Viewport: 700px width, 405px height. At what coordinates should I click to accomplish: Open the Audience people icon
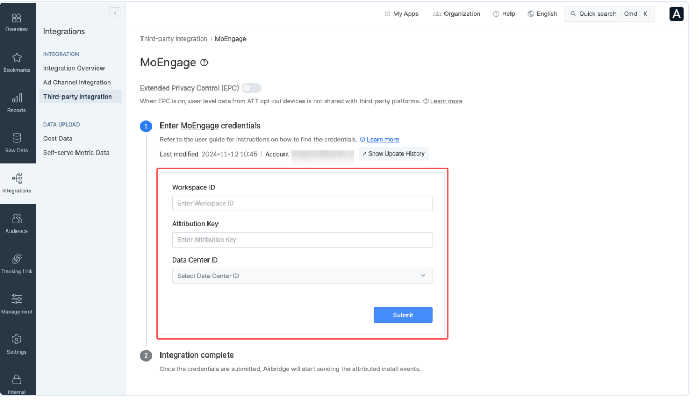(16, 218)
